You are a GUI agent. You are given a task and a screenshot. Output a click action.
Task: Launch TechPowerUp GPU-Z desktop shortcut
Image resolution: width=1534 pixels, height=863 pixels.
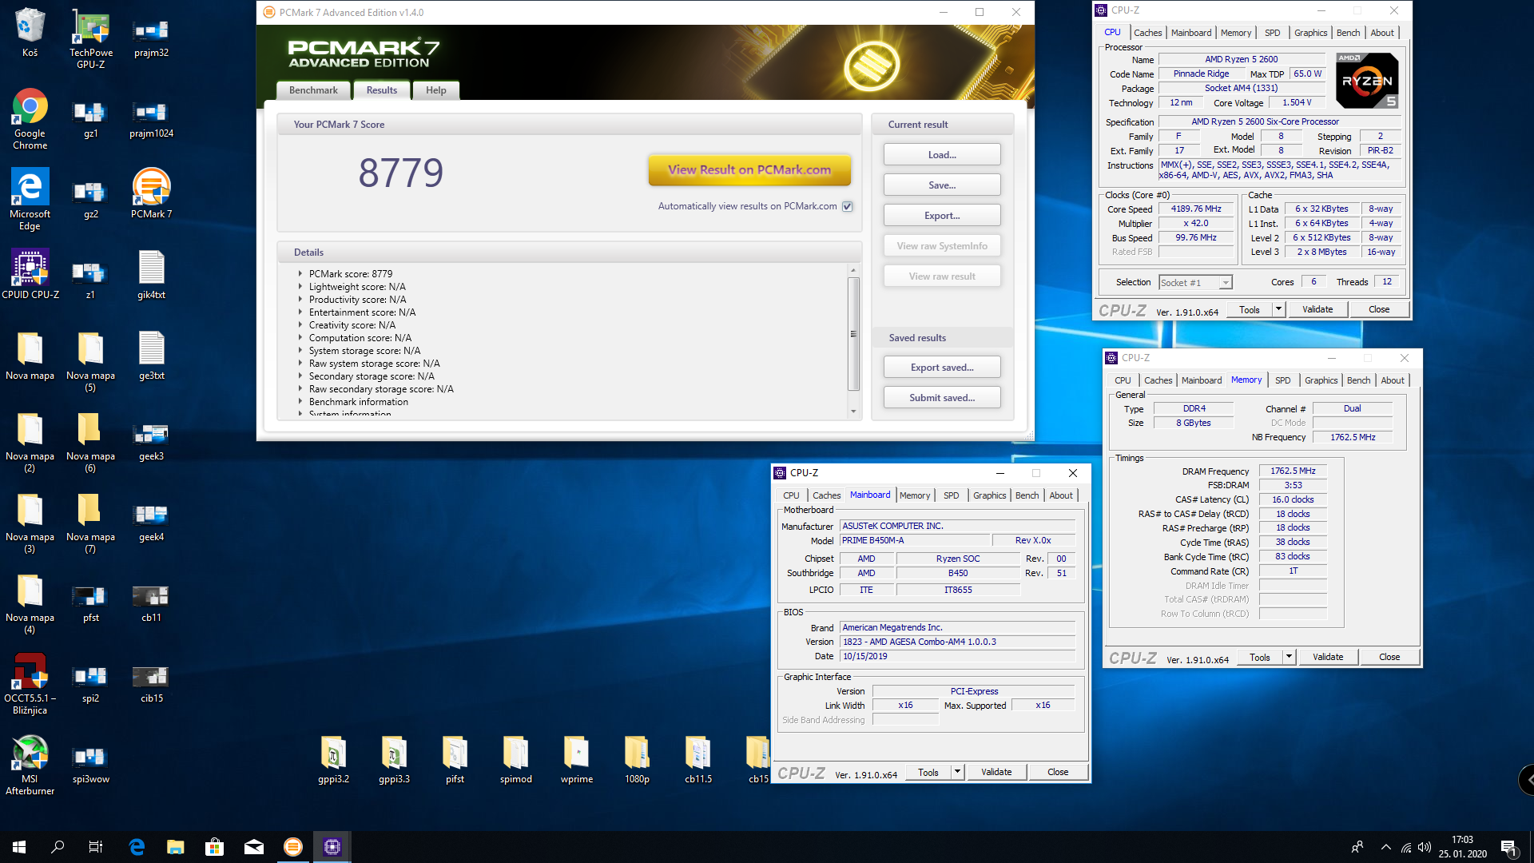click(x=90, y=38)
